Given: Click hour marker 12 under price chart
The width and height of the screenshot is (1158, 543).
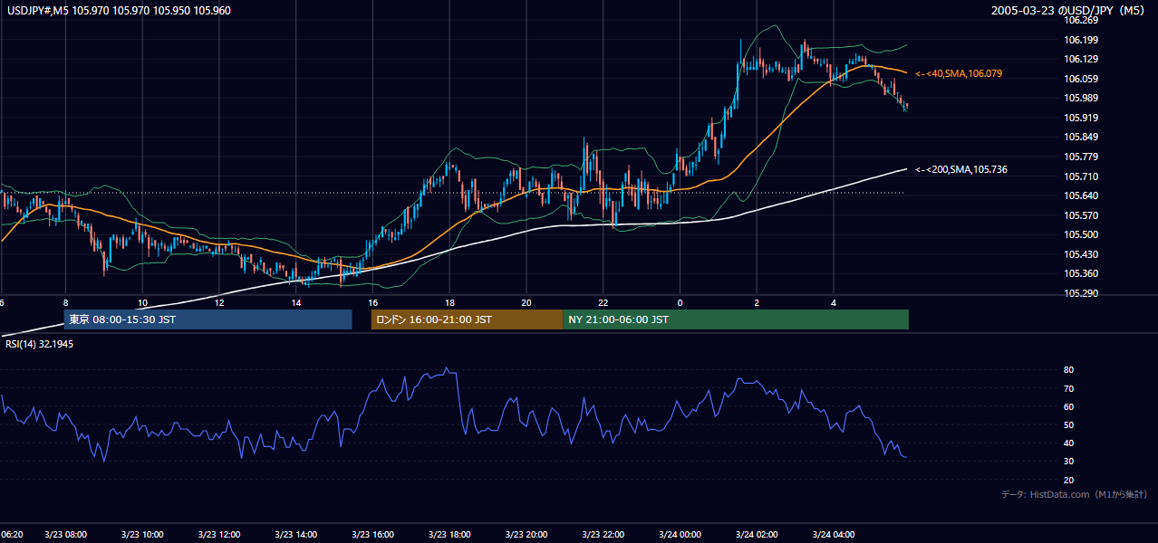Looking at the screenshot, I should tap(219, 302).
